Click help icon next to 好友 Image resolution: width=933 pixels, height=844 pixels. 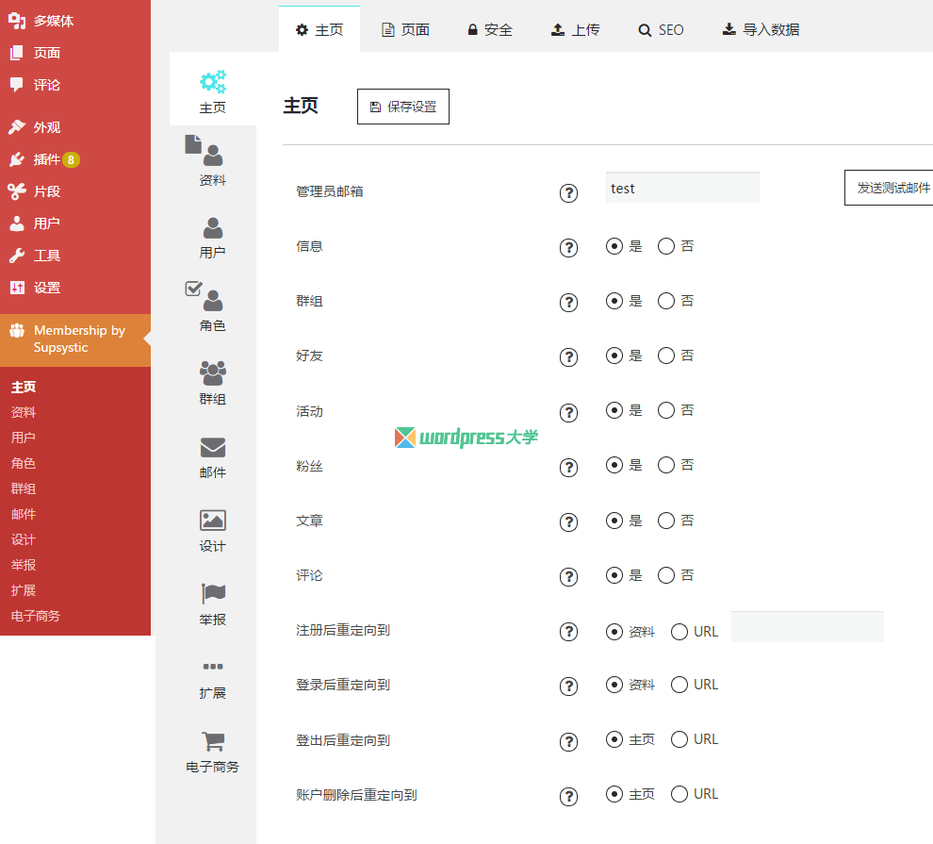tap(568, 357)
